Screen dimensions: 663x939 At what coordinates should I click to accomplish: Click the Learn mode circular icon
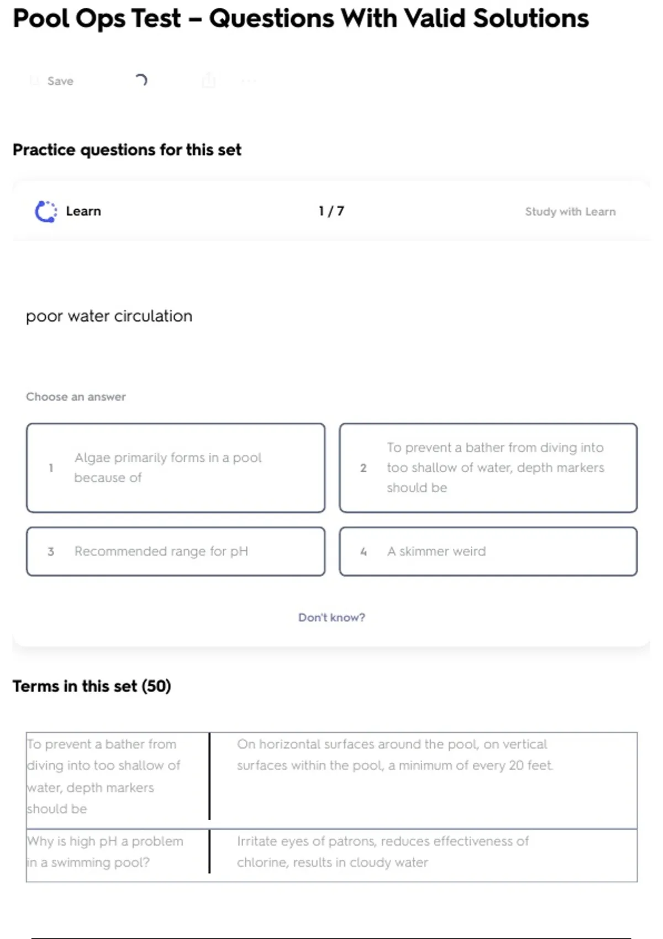tap(46, 212)
